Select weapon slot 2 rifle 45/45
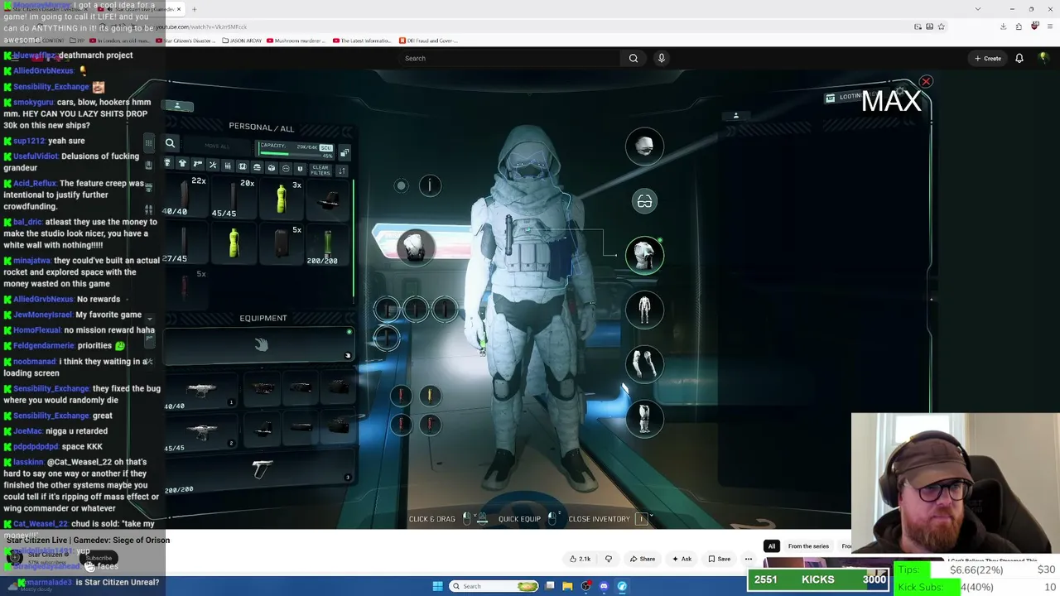The width and height of the screenshot is (1060, 596). (201, 432)
